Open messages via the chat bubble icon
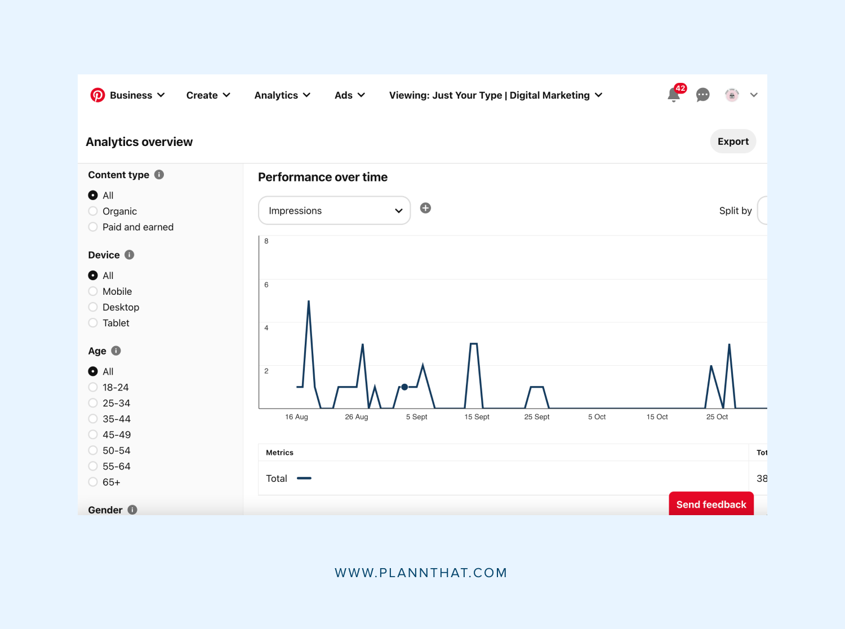The width and height of the screenshot is (845, 629). 702,95
